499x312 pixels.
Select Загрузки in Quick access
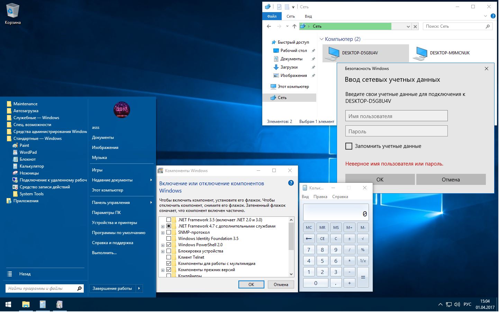pyautogui.click(x=289, y=67)
